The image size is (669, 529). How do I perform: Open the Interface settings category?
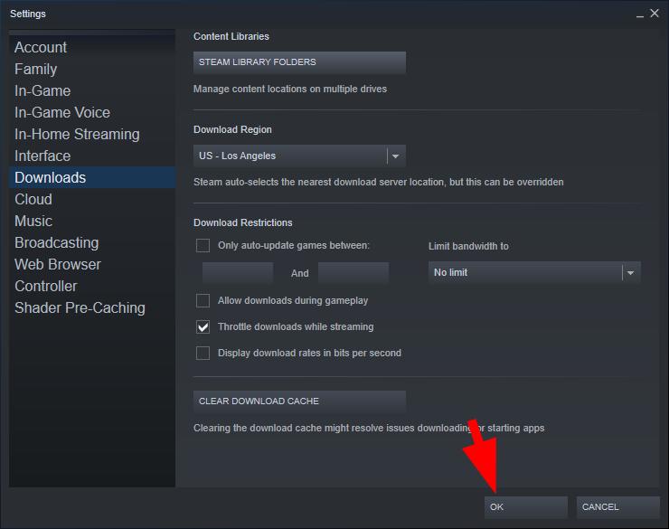point(92,156)
